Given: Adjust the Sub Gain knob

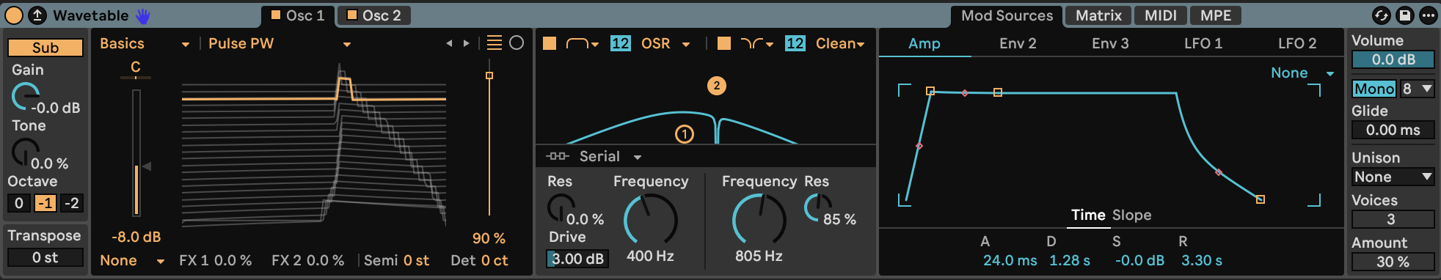Looking at the screenshot, I should coord(26,97).
